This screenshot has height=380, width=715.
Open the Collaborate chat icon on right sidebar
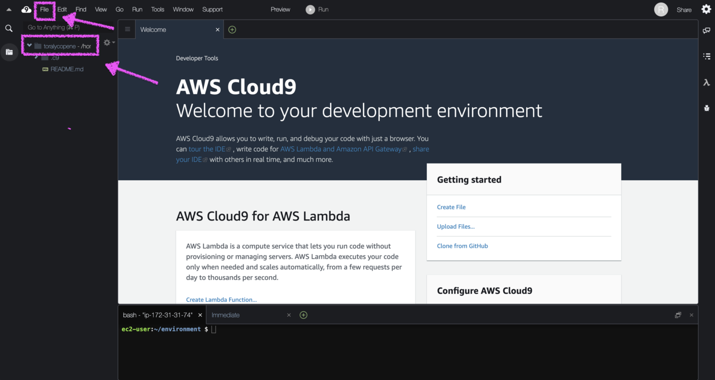[707, 31]
